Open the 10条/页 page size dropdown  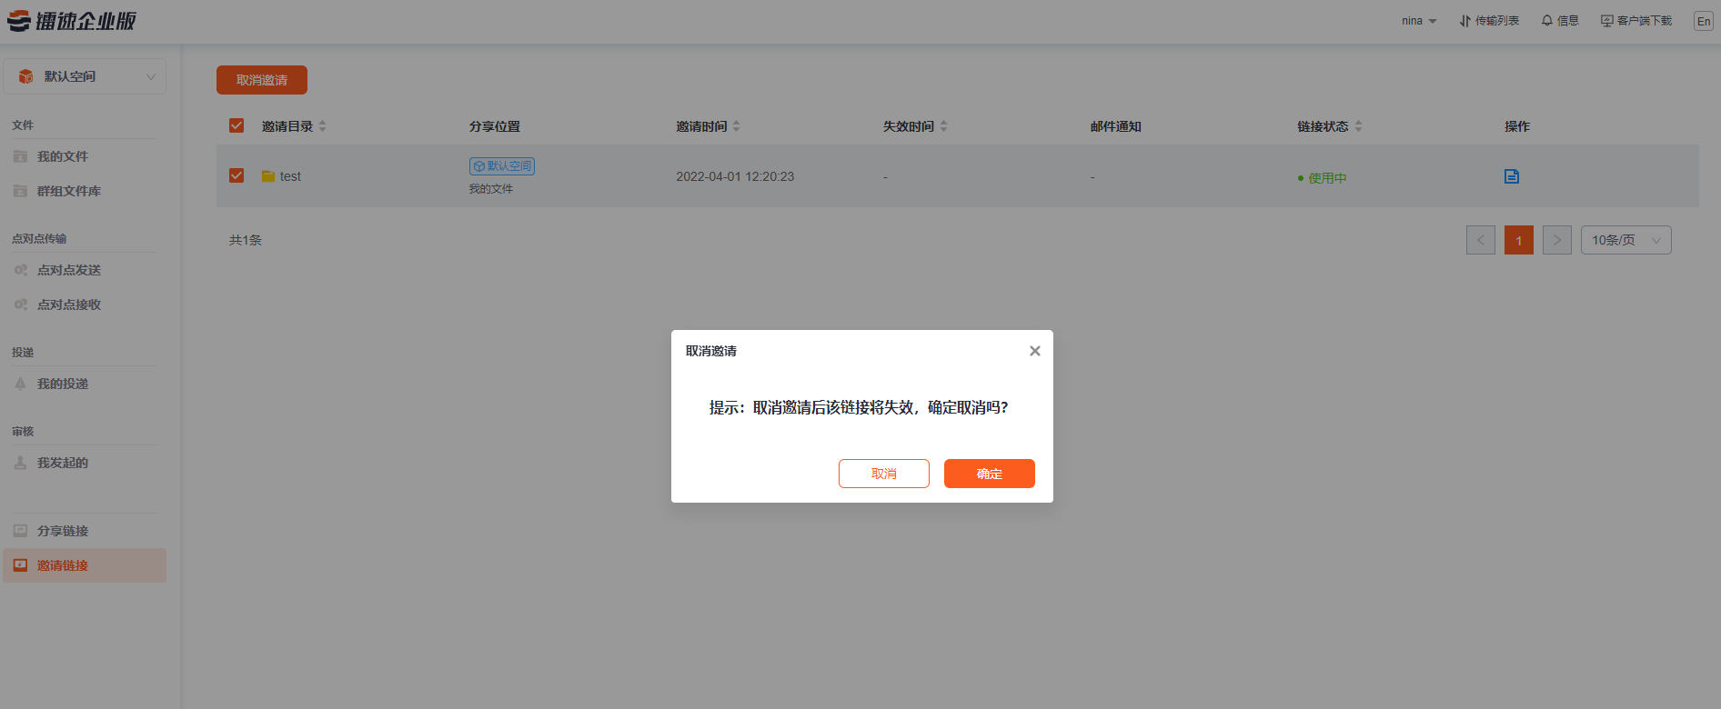click(x=1626, y=240)
